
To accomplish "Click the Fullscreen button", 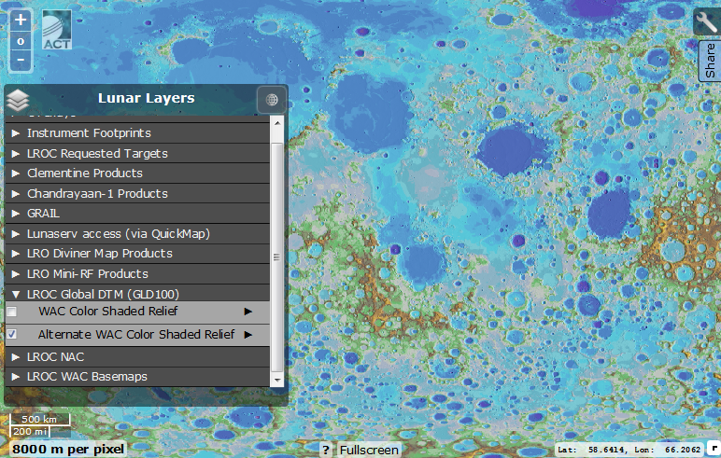I will tap(369, 450).
